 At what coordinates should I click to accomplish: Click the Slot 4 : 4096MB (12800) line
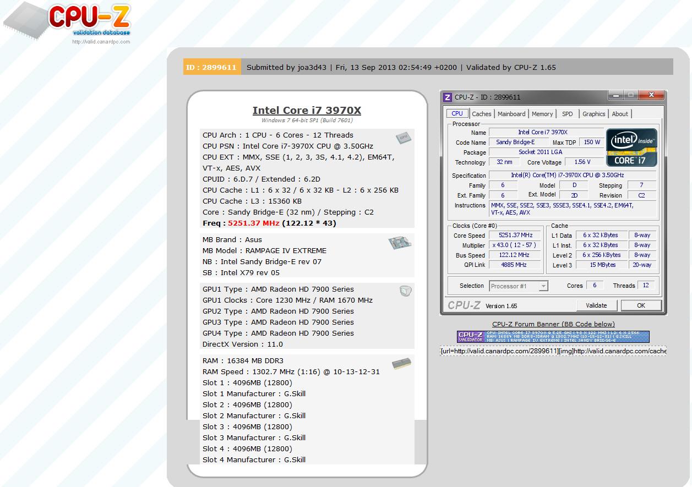(247, 448)
